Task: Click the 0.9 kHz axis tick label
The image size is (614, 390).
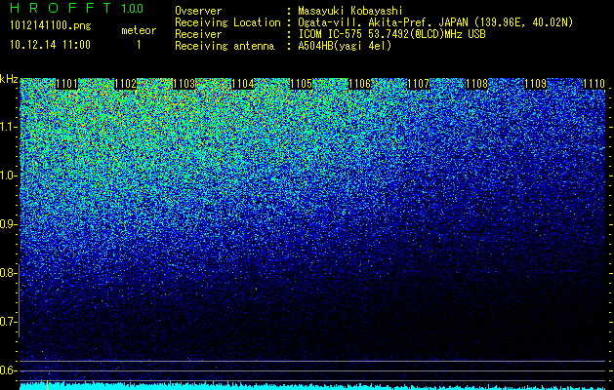Action: pyautogui.click(x=8, y=224)
